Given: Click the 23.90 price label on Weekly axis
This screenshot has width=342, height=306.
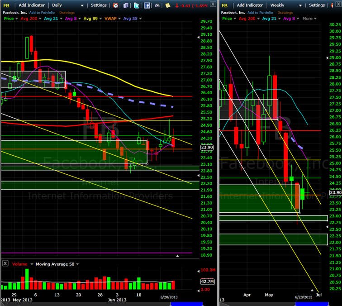Looking at the screenshot, I should click(336, 192).
